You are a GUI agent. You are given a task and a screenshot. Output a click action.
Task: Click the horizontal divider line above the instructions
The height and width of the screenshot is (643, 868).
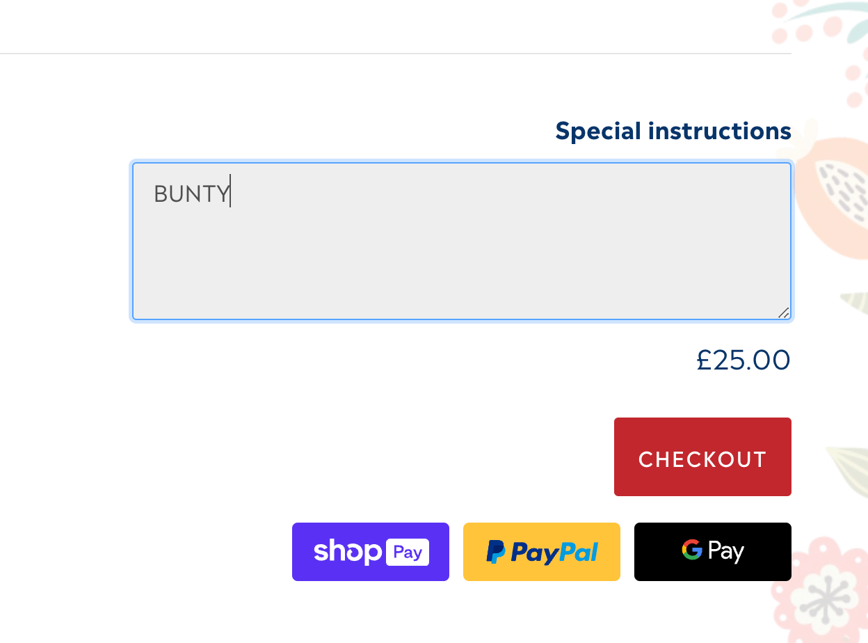pos(395,54)
